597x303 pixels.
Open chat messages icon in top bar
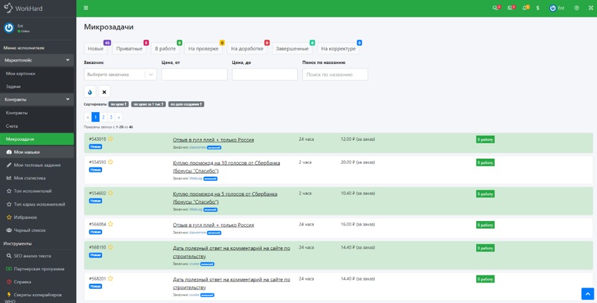pos(496,8)
